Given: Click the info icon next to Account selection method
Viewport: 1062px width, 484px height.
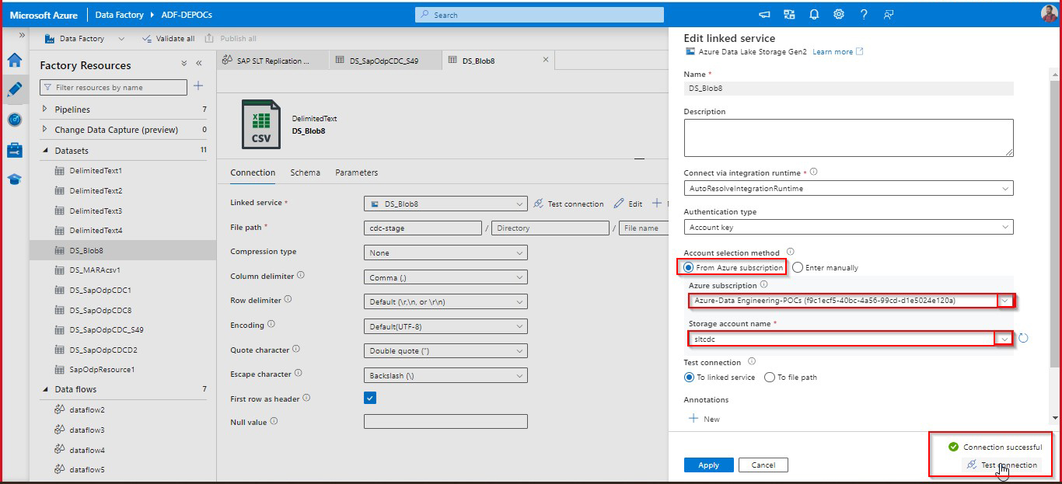Looking at the screenshot, I should point(790,252).
